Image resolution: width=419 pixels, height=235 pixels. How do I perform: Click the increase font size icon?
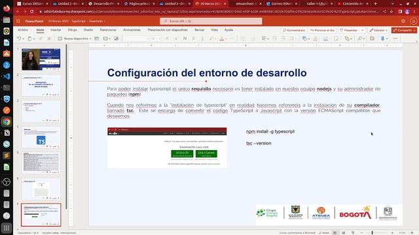tap(168, 39)
